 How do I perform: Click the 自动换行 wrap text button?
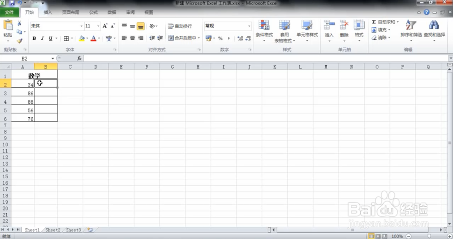click(180, 26)
